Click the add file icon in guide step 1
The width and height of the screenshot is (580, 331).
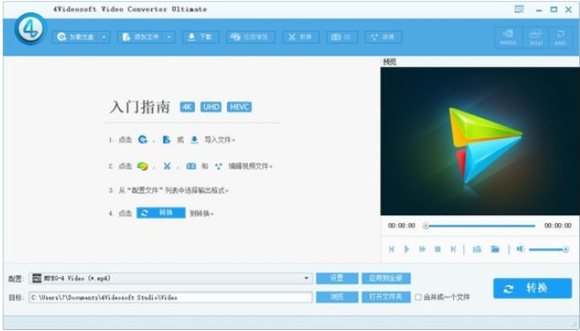(167, 139)
